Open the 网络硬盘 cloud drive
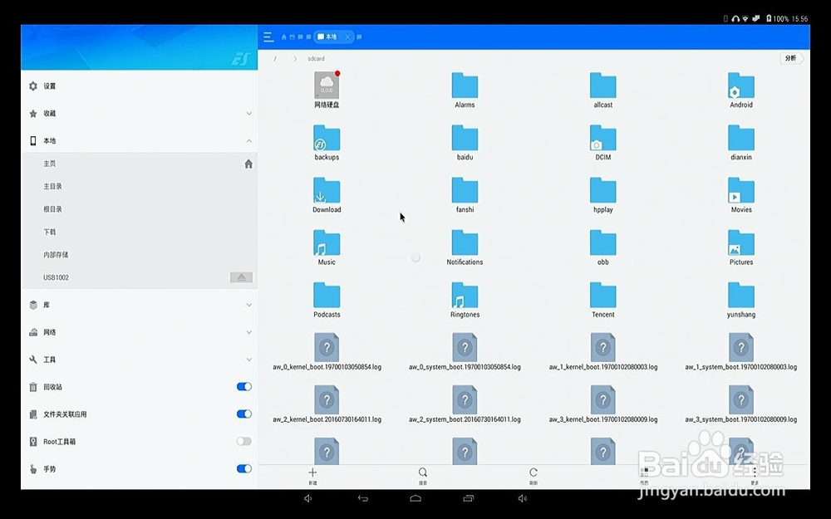 (x=327, y=90)
